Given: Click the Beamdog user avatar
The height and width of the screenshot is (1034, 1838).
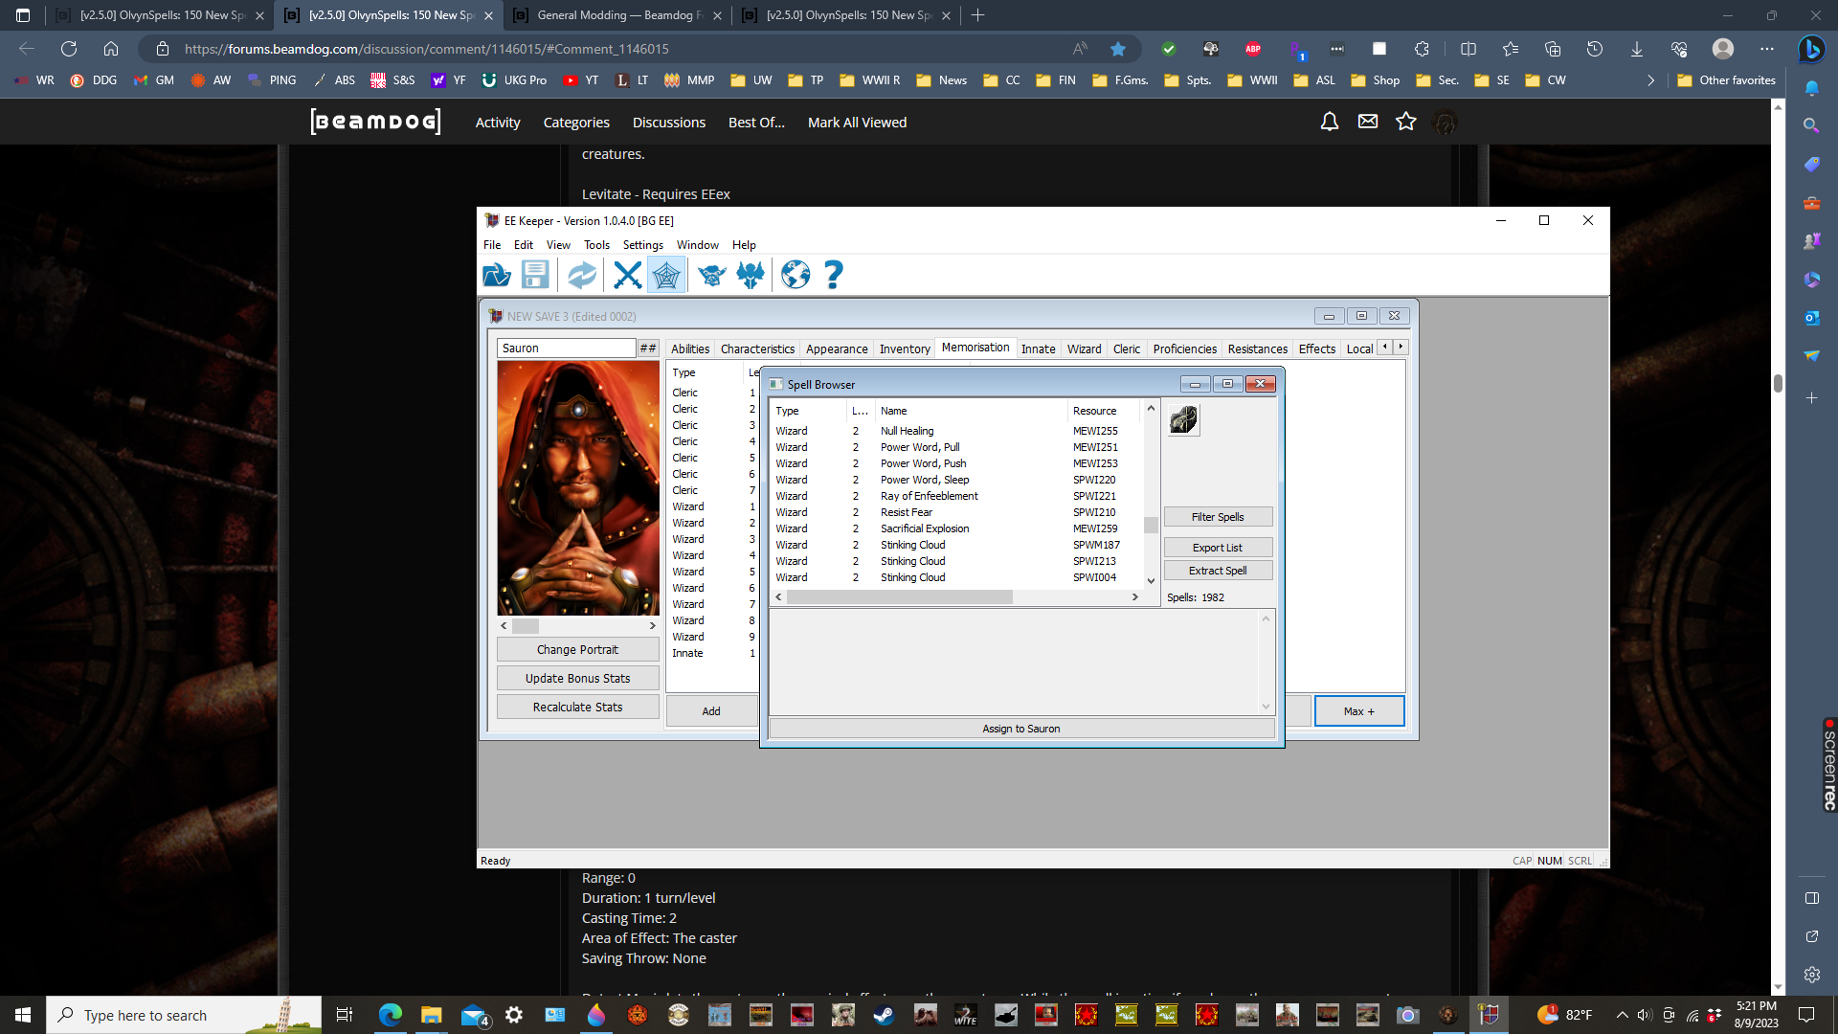Looking at the screenshot, I should pos(1445,122).
